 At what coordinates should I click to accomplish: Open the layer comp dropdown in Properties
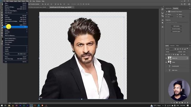click(x=177, y=23)
